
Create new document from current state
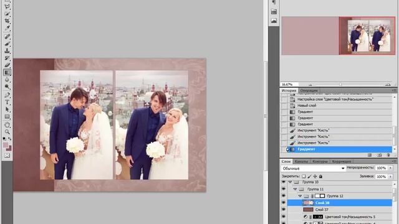(x=370, y=155)
